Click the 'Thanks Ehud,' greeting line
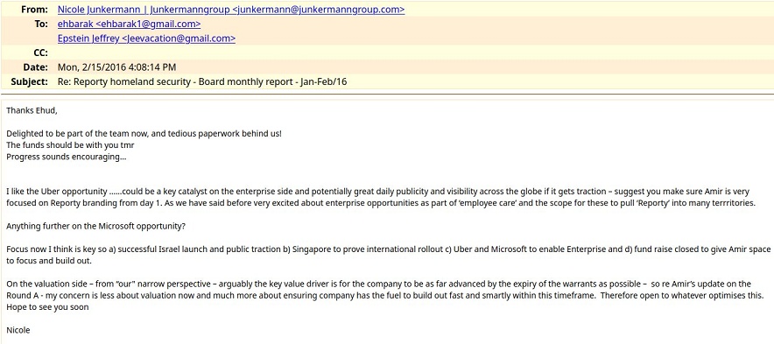This screenshot has height=344, width=774. [32, 110]
